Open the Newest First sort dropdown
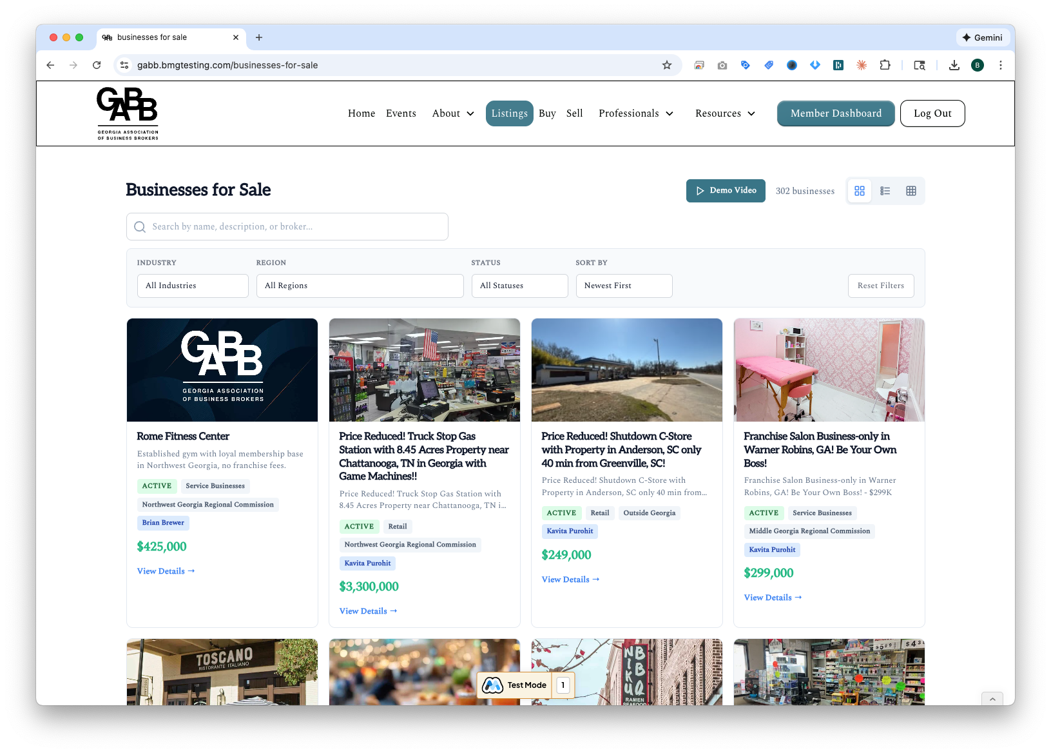 click(x=624, y=286)
